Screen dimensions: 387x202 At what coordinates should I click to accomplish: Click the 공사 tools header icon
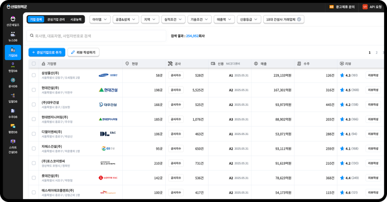170,63
